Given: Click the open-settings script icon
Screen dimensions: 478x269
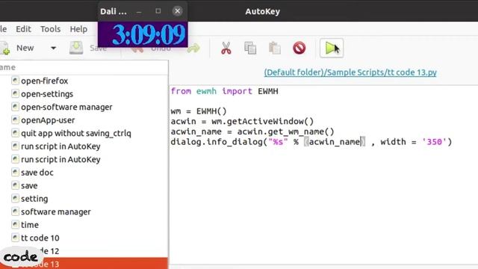Looking at the screenshot, I should [15, 93].
